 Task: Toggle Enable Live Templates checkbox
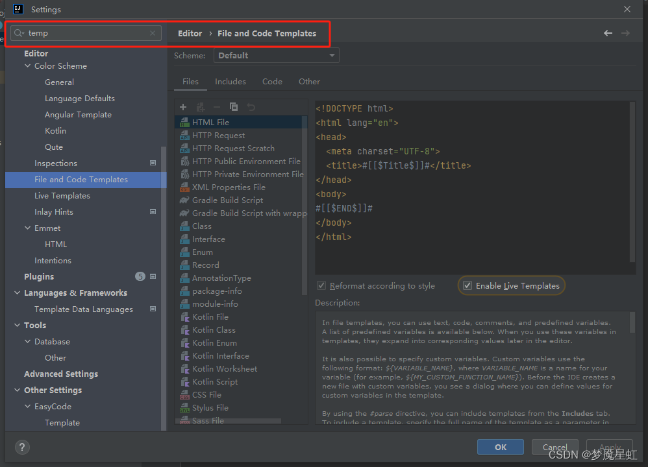click(467, 286)
